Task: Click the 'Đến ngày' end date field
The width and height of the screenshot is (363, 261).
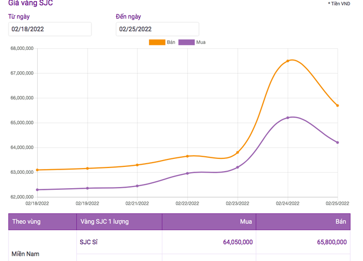Action: pos(157,29)
